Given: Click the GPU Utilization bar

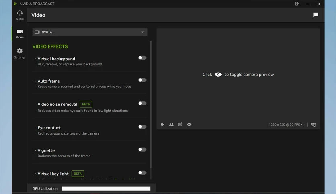Looking at the screenshot, I should coord(106,189).
